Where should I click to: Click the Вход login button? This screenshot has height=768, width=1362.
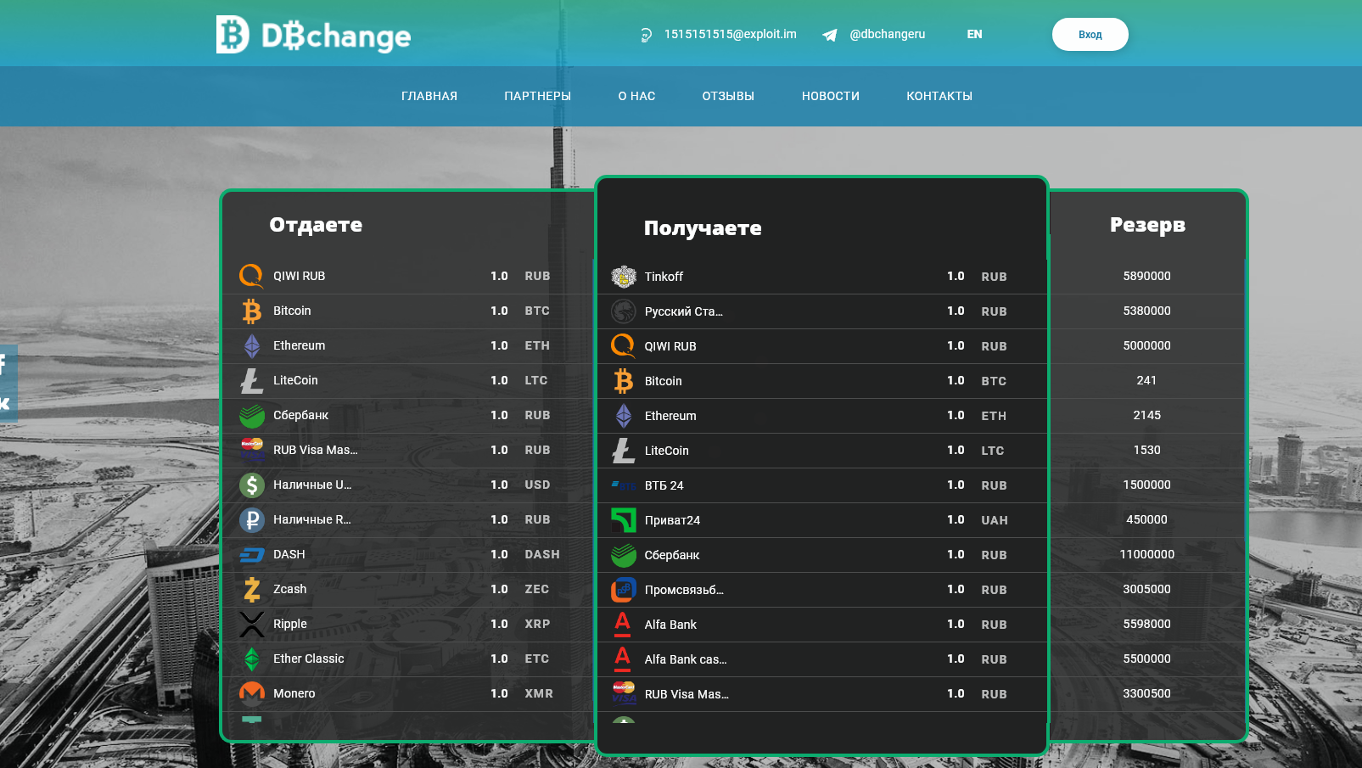[x=1090, y=35]
